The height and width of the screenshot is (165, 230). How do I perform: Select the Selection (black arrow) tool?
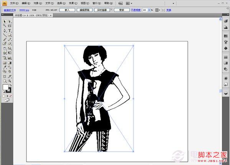[5, 21]
